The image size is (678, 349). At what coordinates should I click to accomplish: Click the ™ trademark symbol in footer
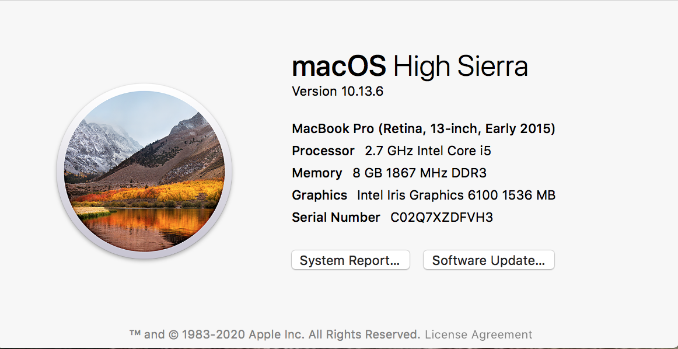click(x=135, y=334)
